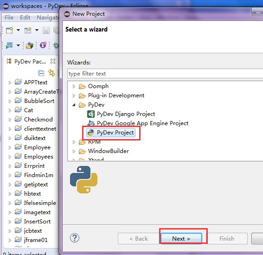Screen dimensions: 263x255
Task: Open the new PyDev item dropdown arrow
Action: pos(37,30)
